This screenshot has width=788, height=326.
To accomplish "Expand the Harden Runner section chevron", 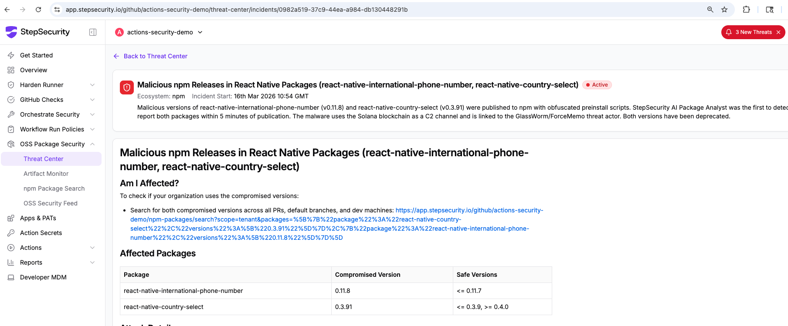I will pos(92,85).
